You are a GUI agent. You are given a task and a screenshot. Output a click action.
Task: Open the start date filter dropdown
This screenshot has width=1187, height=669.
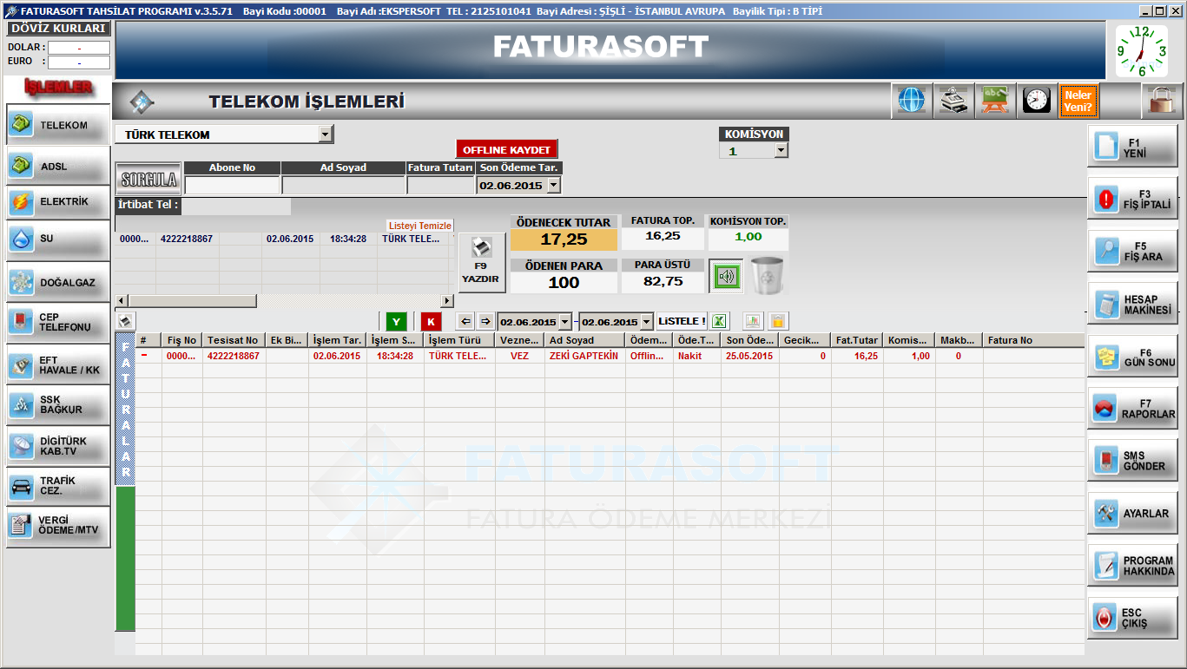[x=565, y=321]
